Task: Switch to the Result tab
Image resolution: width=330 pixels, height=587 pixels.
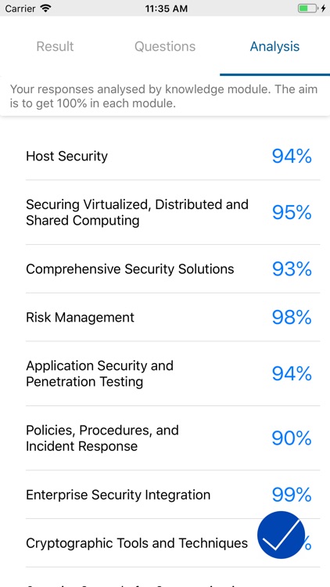Action: click(x=55, y=46)
